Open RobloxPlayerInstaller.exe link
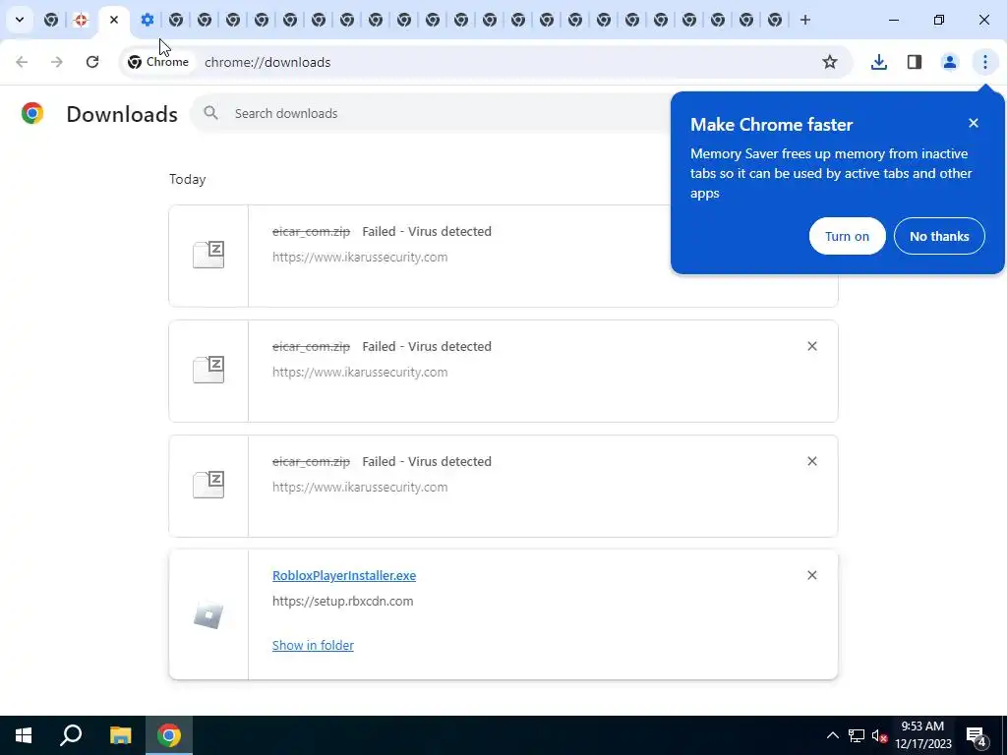Viewport: 1007px width, 755px height. pos(344,575)
